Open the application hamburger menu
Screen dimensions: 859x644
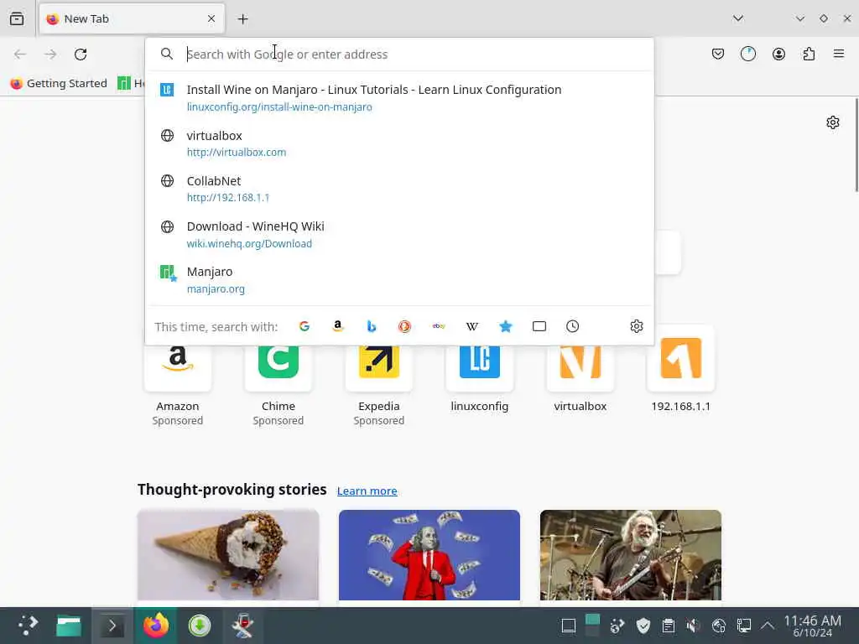click(839, 54)
